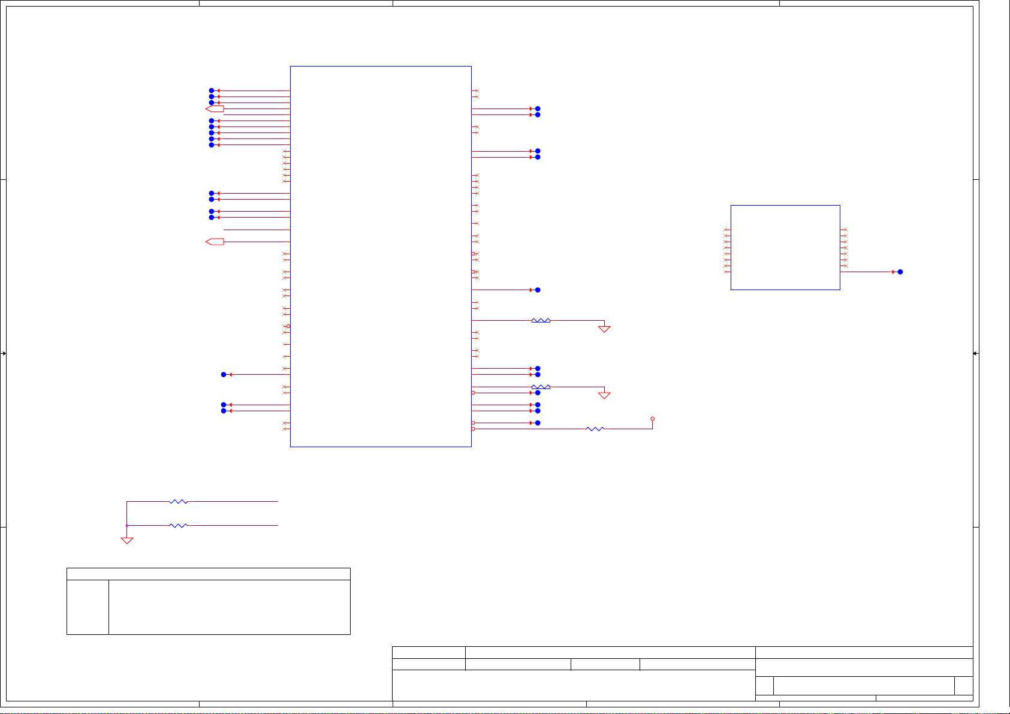Screen dimensions: 1010x714
Task: Select the lower off-page connector on the left
Action: click(x=215, y=242)
